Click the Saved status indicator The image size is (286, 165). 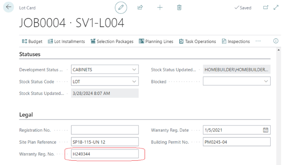(x=243, y=8)
